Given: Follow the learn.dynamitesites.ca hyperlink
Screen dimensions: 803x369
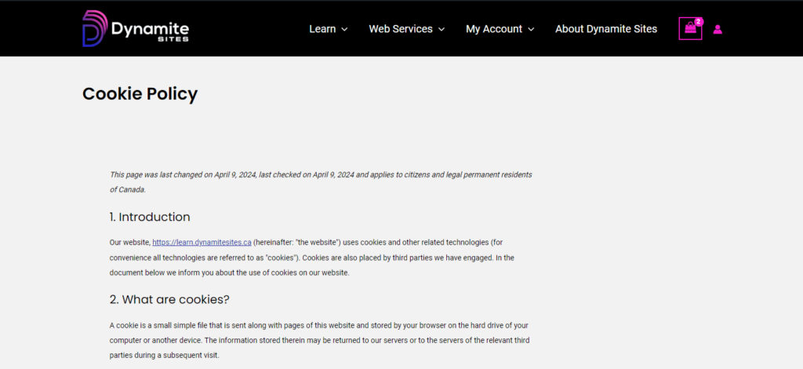Looking at the screenshot, I should (201, 243).
